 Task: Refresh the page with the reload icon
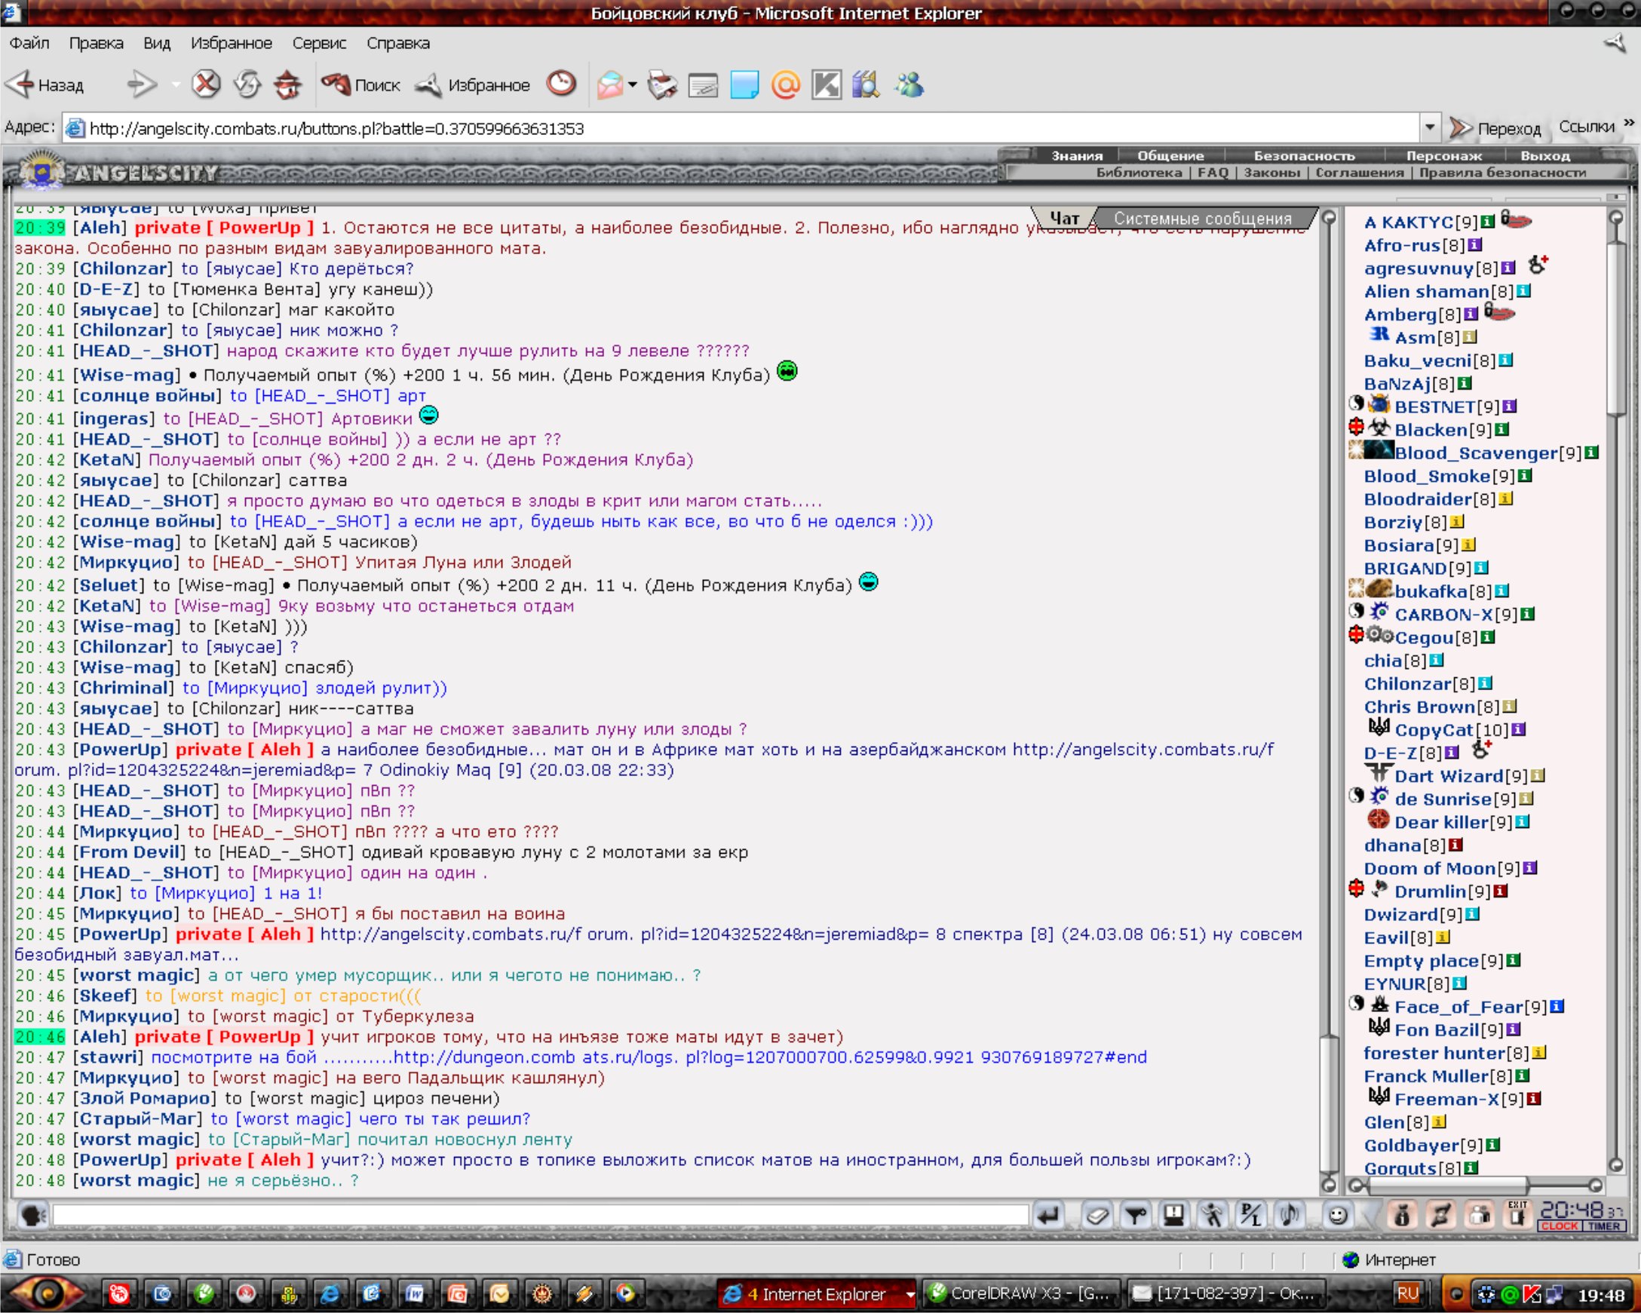click(x=247, y=84)
